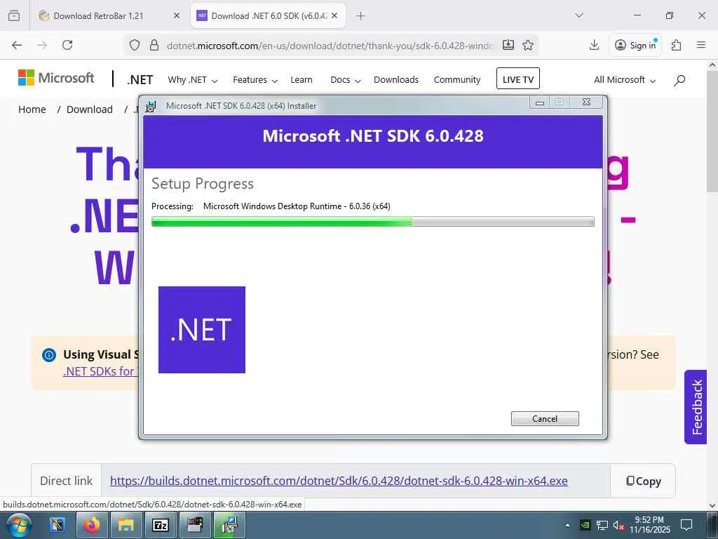Open the Firefox hamburger menu
The image size is (718, 539).
click(x=701, y=45)
